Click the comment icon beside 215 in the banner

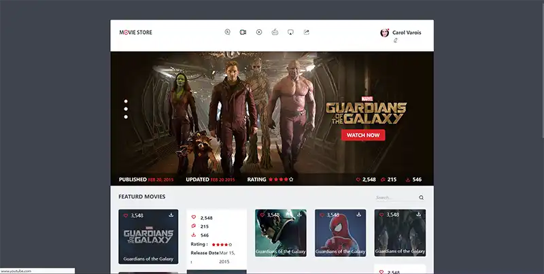pos(383,179)
